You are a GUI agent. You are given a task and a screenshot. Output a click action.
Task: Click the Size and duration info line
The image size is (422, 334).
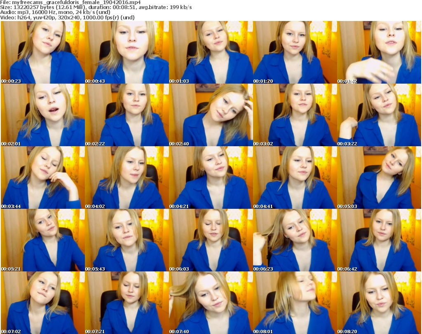pos(96,7)
